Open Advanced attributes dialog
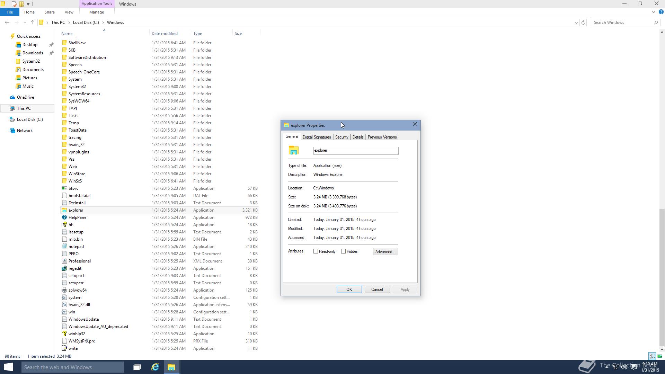Viewport: 665px width, 374px height. (x=385, y=252)
